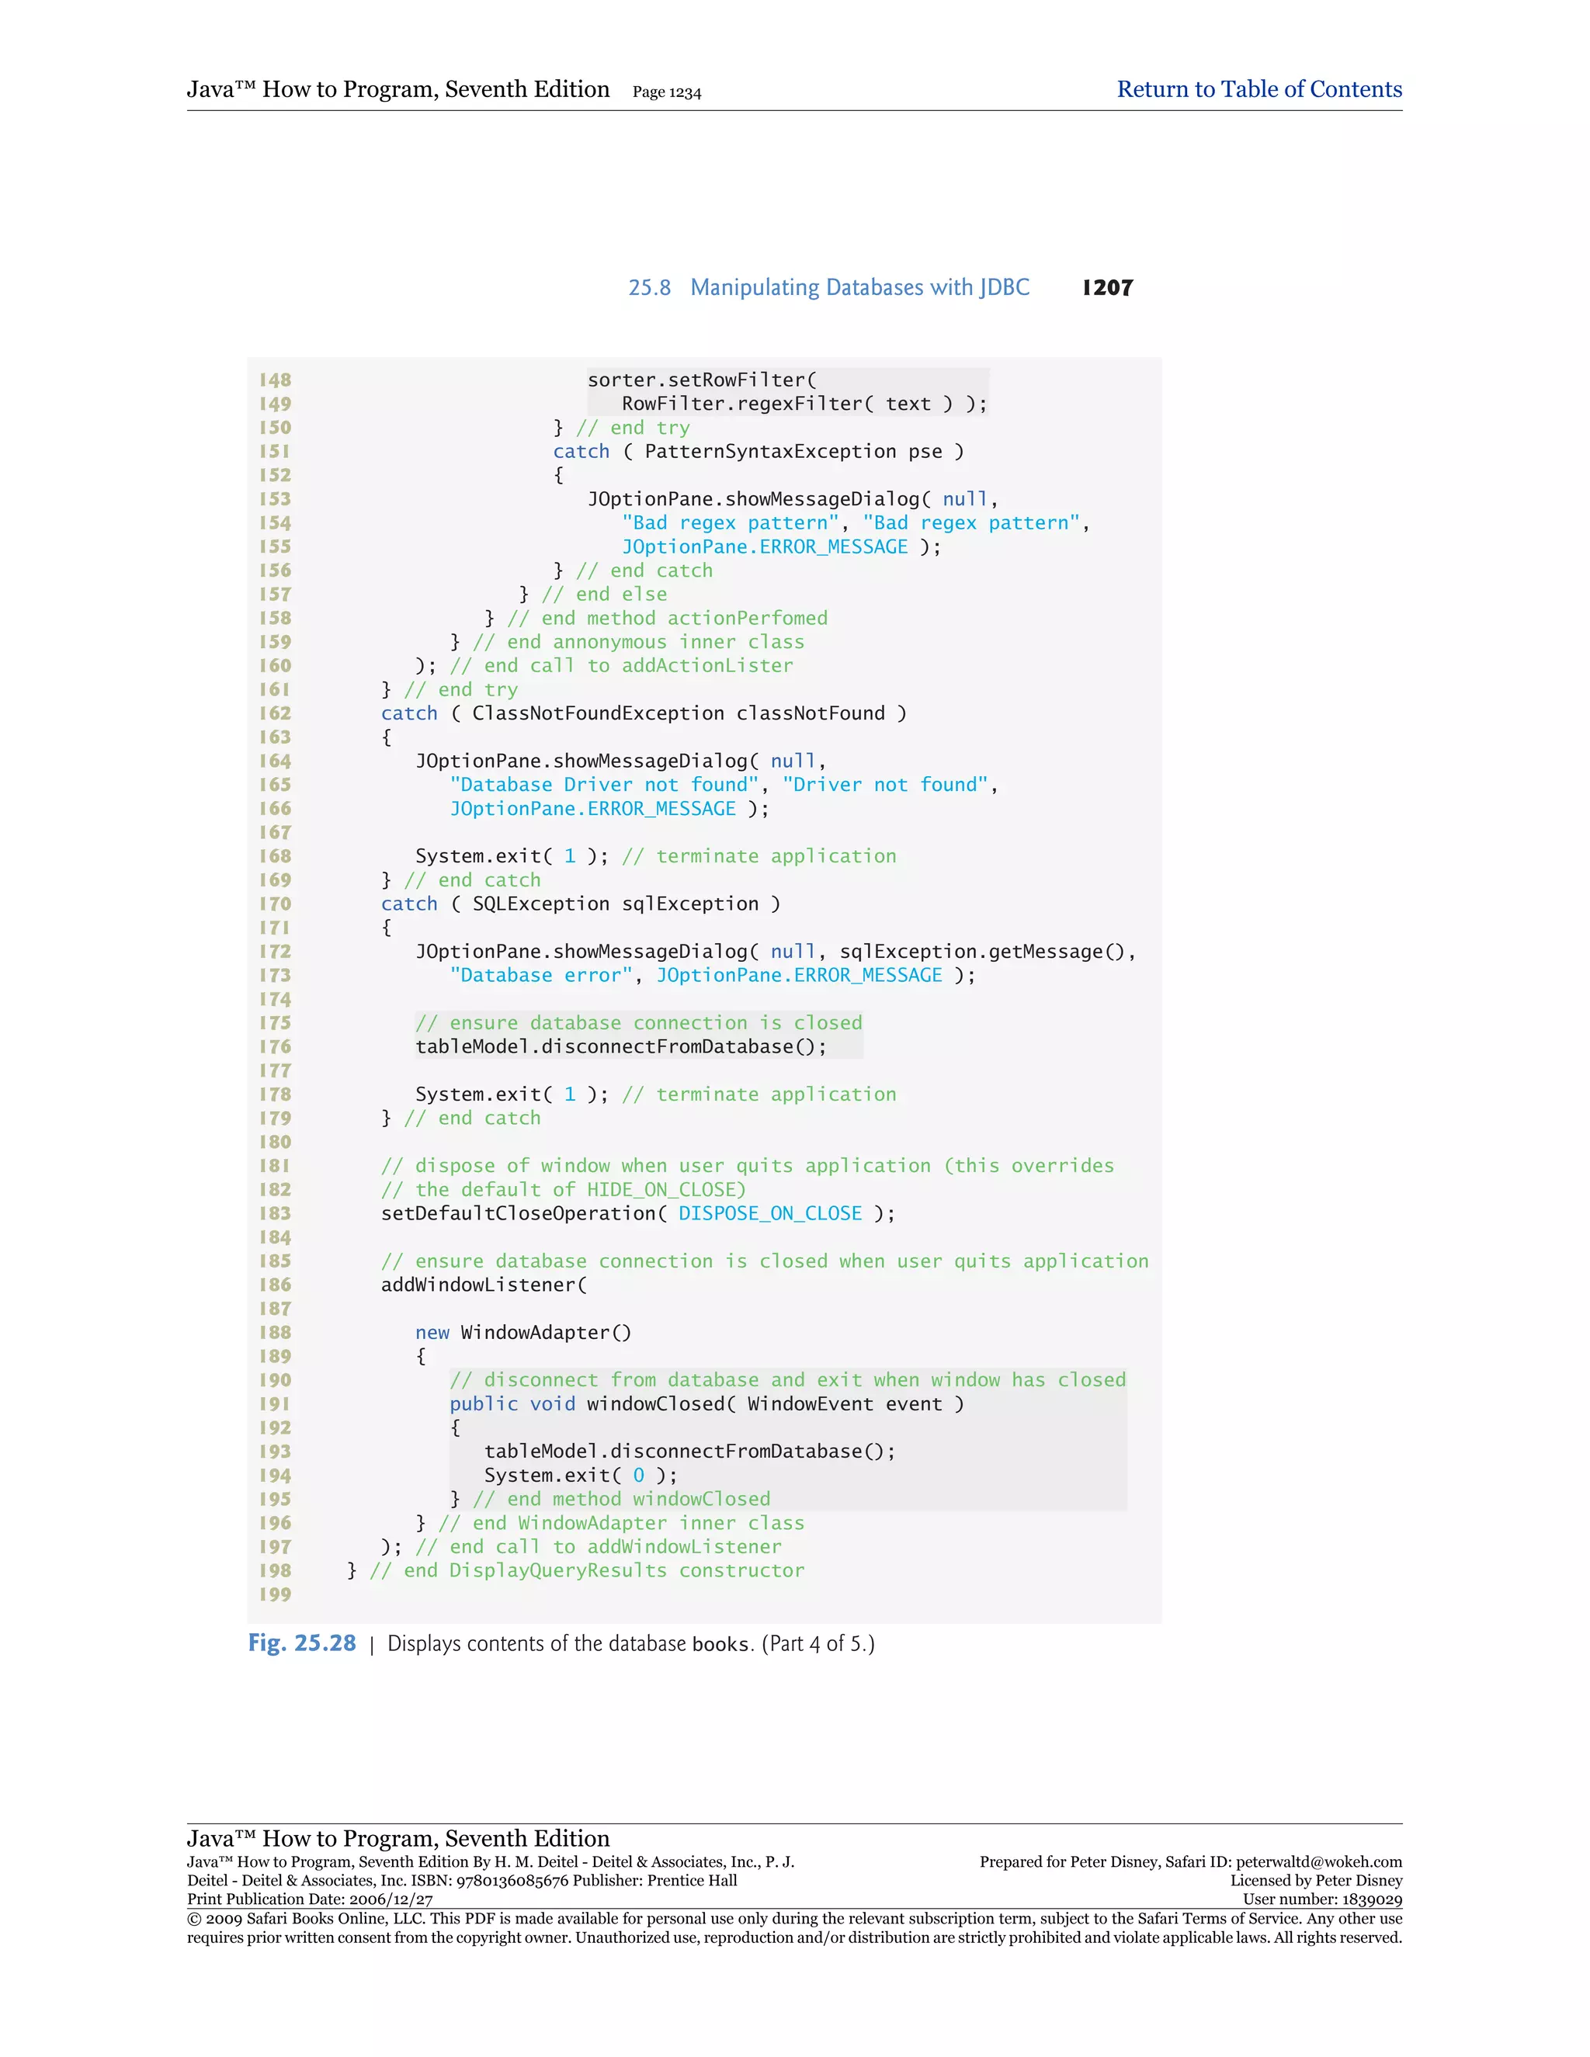This screenshot has width=1590, height=2057.
Task: Click the "Database Driver not found" string
Action: pyautogui.click(x=604, y=785)
